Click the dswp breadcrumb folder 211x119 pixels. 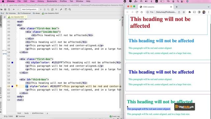click(x=36, y=13)
